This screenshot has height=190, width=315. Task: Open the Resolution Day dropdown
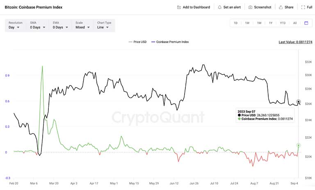(x=14, y=25)
